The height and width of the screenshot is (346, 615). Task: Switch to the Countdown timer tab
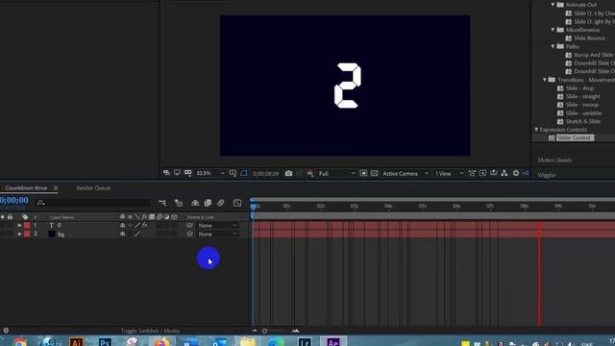26,188
